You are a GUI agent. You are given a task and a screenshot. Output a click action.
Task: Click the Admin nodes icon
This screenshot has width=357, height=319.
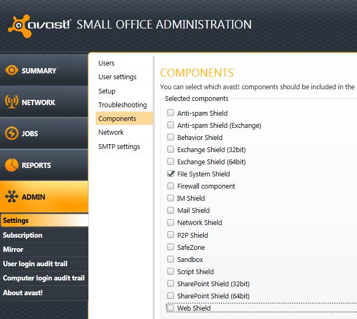(12, 196)
